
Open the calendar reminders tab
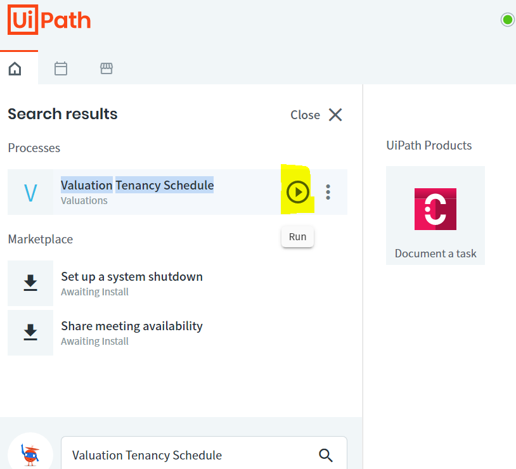pyautogui.click(x=61, y=69)
